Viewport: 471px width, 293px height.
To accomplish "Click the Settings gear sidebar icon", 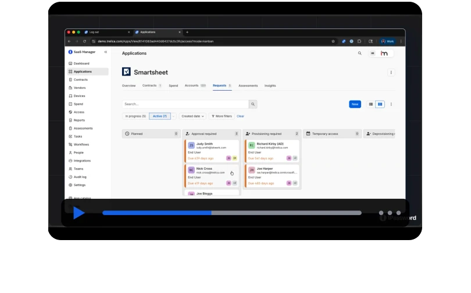I will pyautogui.click(x=70, y=185).
